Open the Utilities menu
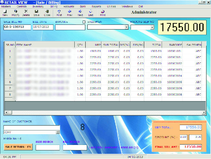 111,7
